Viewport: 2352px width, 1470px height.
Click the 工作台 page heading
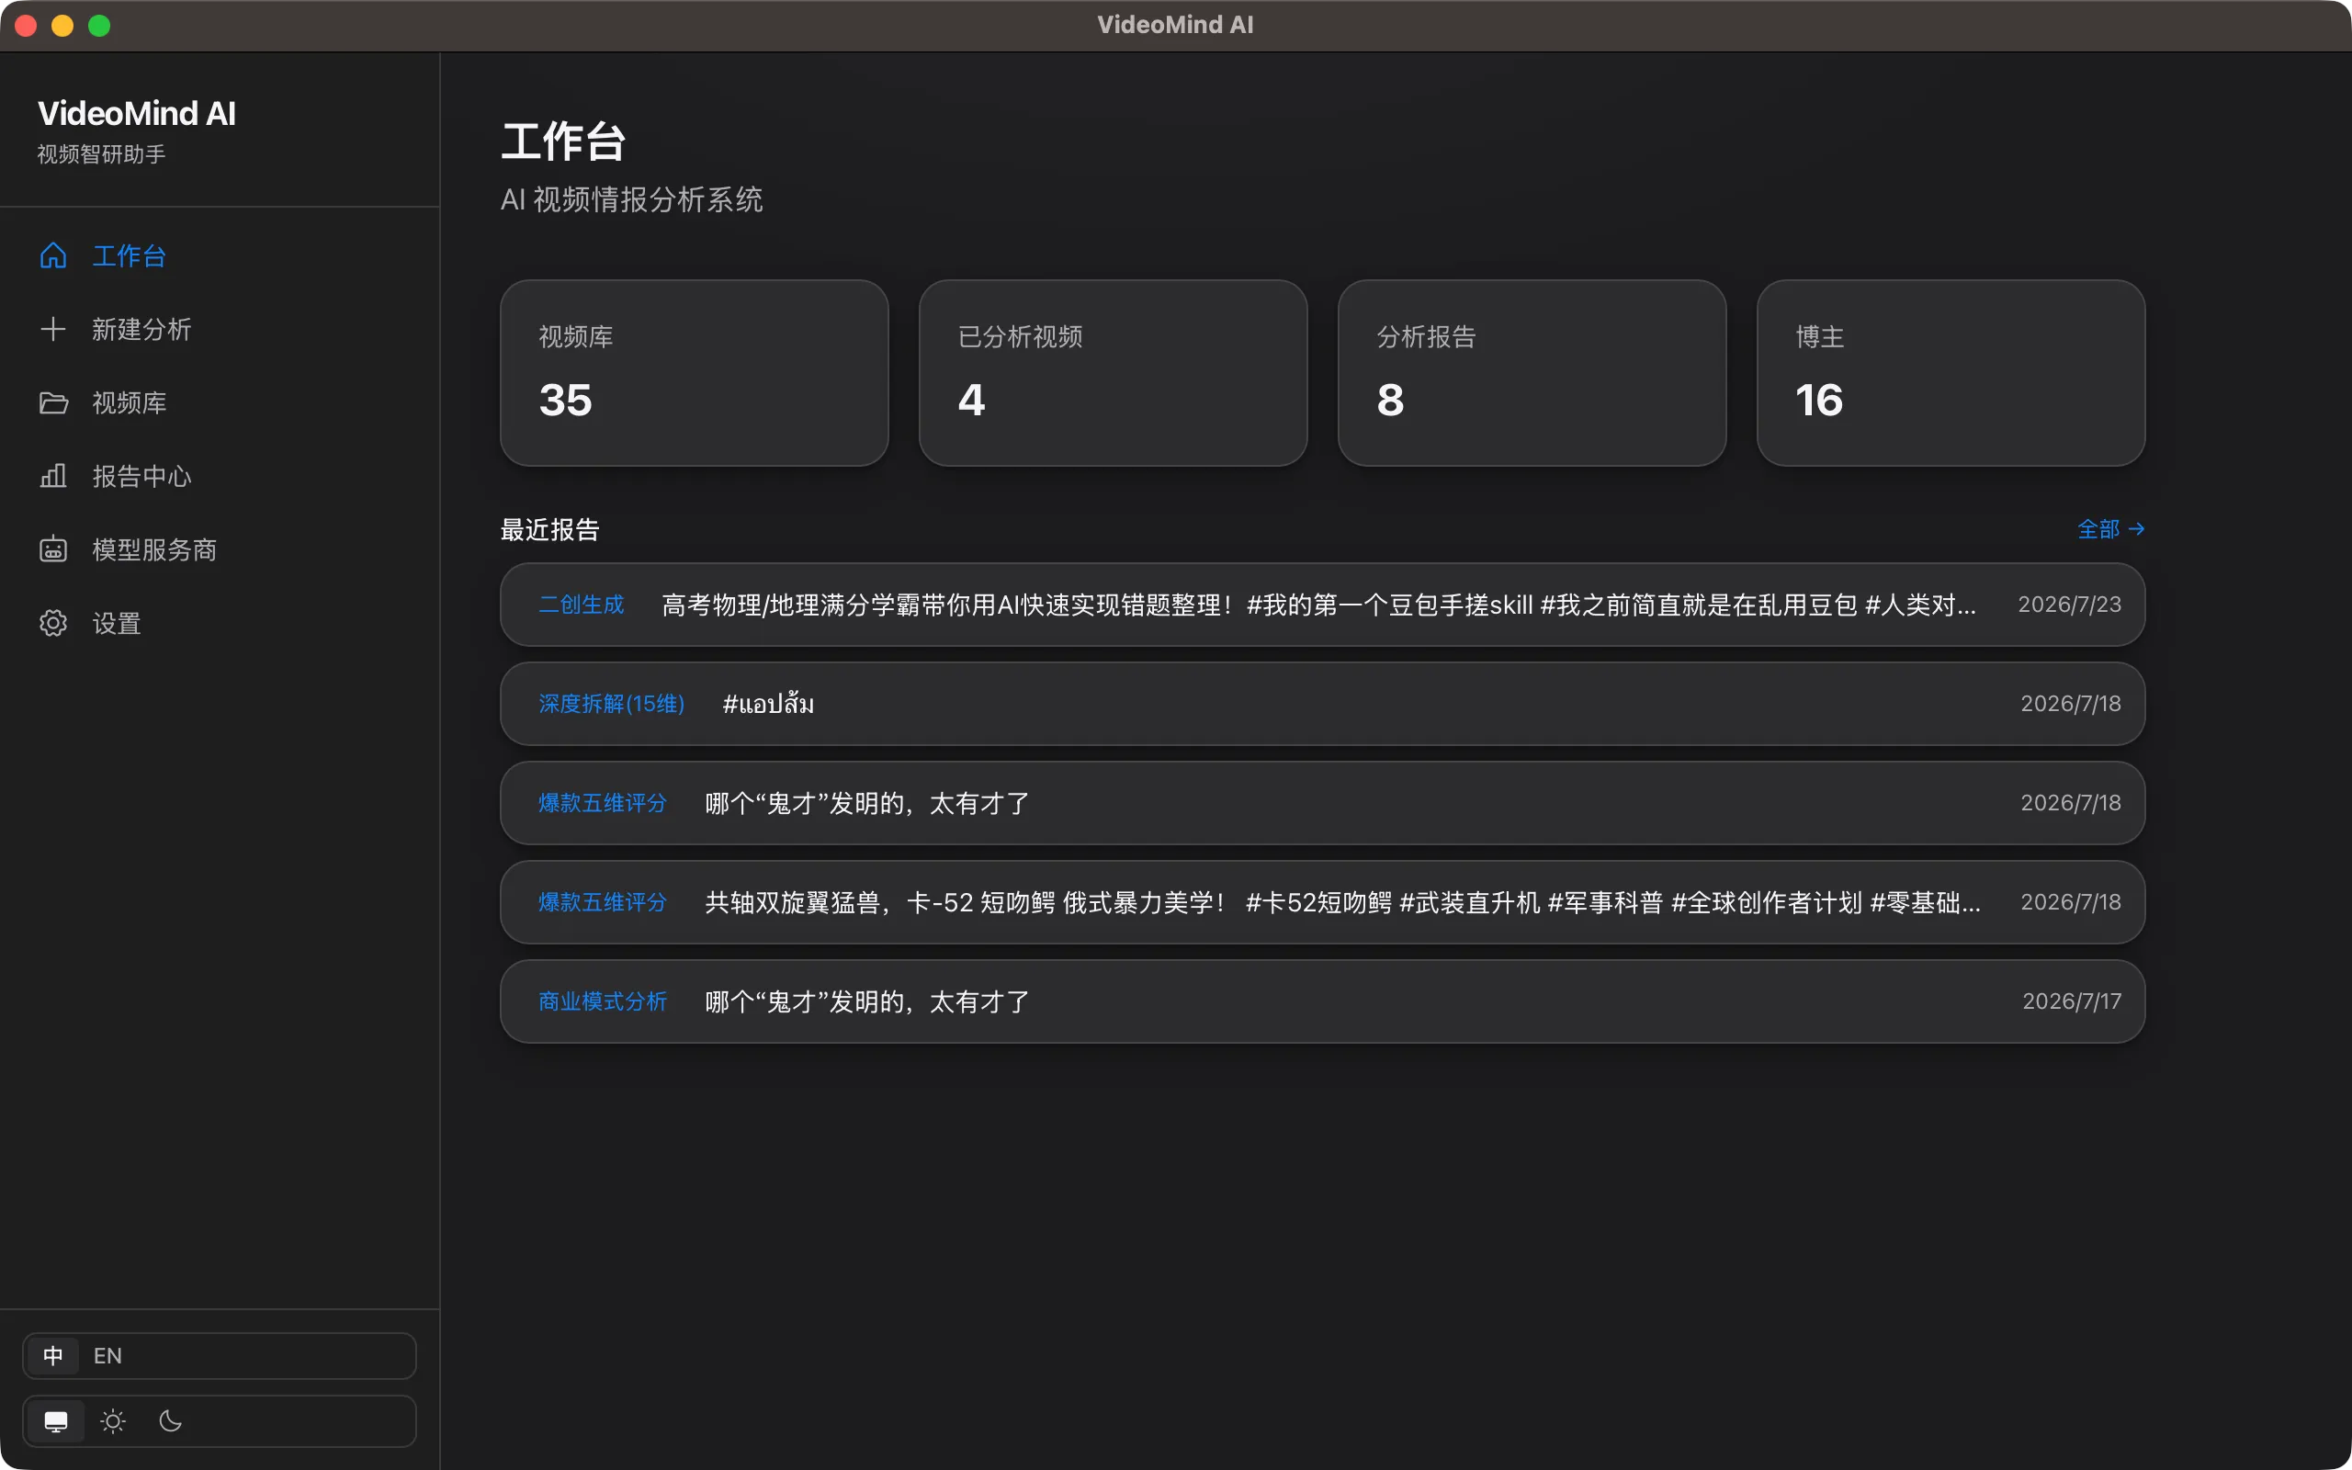(x=564, y=141)
